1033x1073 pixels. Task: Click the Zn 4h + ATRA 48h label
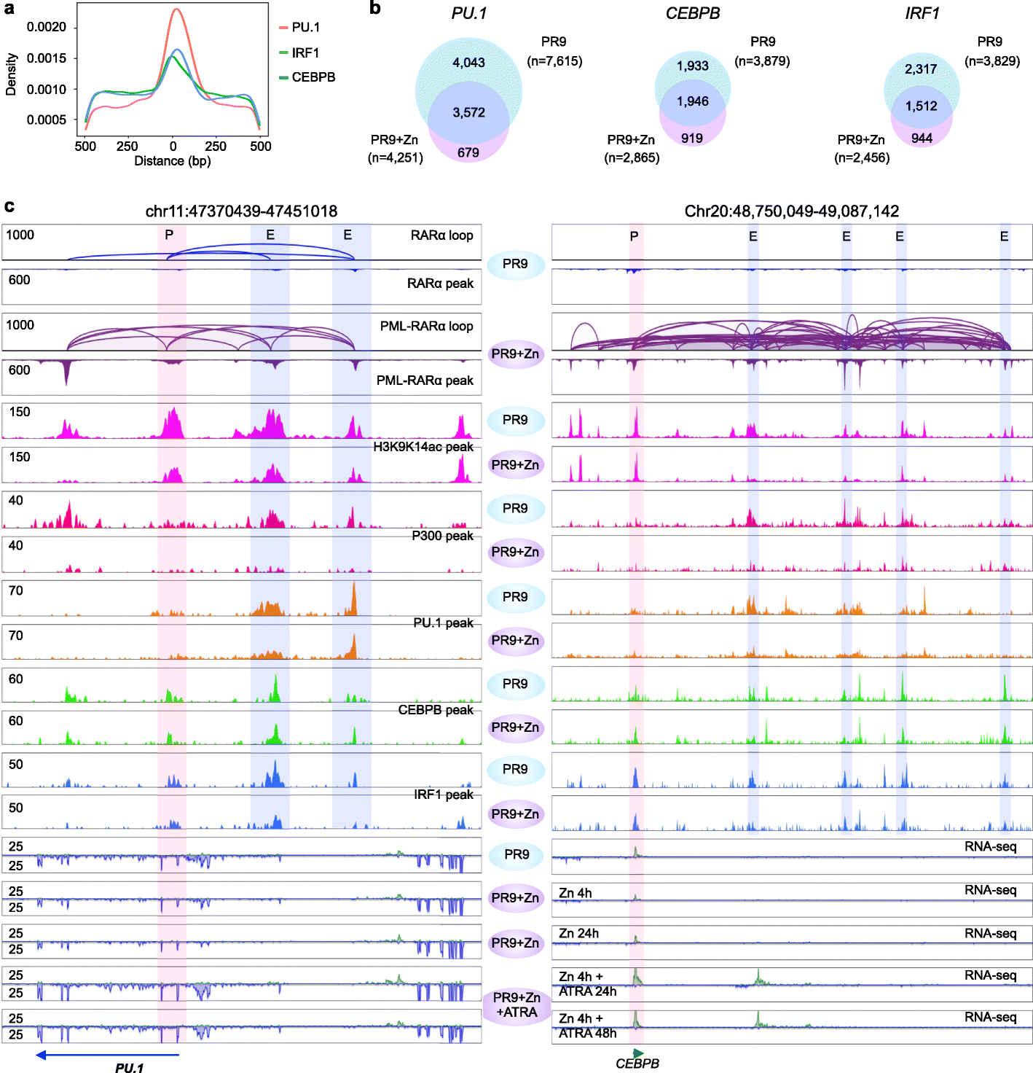pos(587,1026)
